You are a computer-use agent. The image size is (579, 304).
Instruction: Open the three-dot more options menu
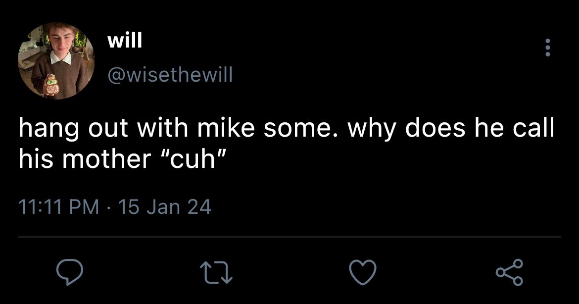pos(548,48)
